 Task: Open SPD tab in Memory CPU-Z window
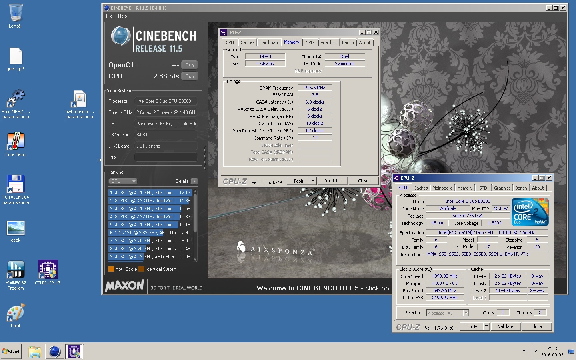point(310,42)
